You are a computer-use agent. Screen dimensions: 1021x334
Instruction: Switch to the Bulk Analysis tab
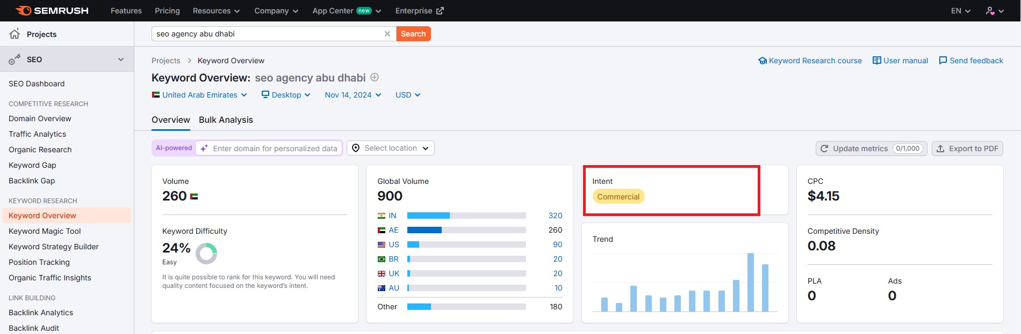click(226, 120)
